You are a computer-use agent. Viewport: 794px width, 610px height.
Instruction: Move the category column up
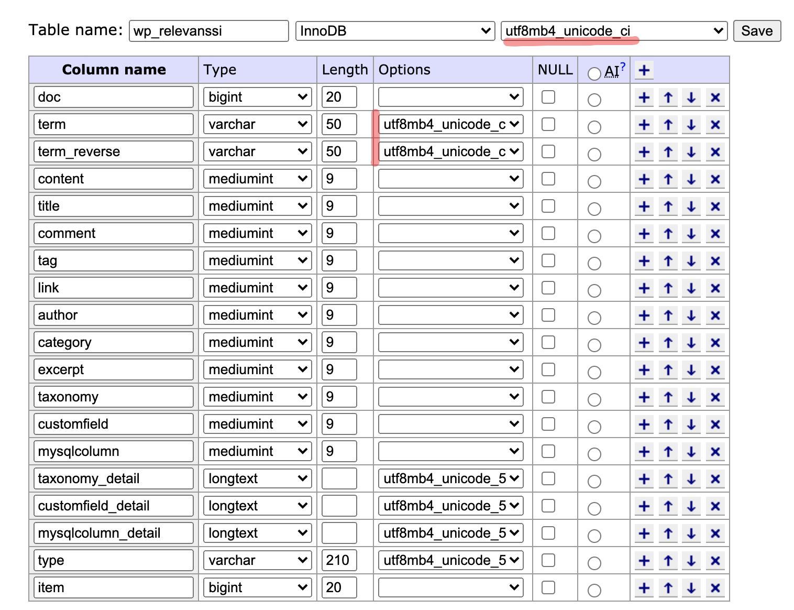coord(668,343)
